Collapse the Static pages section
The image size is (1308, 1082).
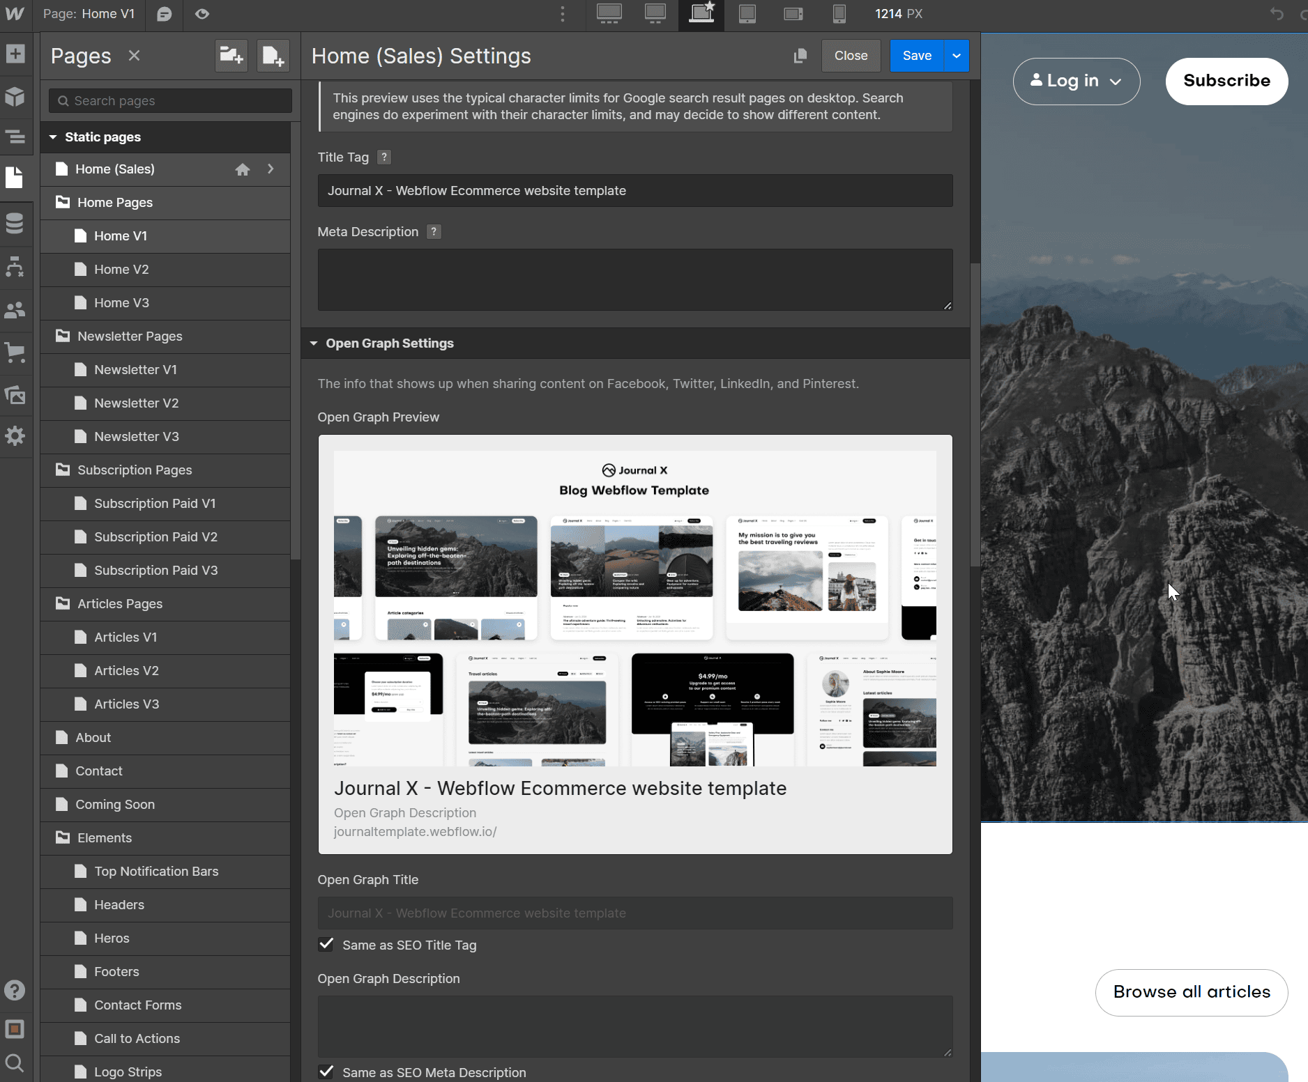53,137
